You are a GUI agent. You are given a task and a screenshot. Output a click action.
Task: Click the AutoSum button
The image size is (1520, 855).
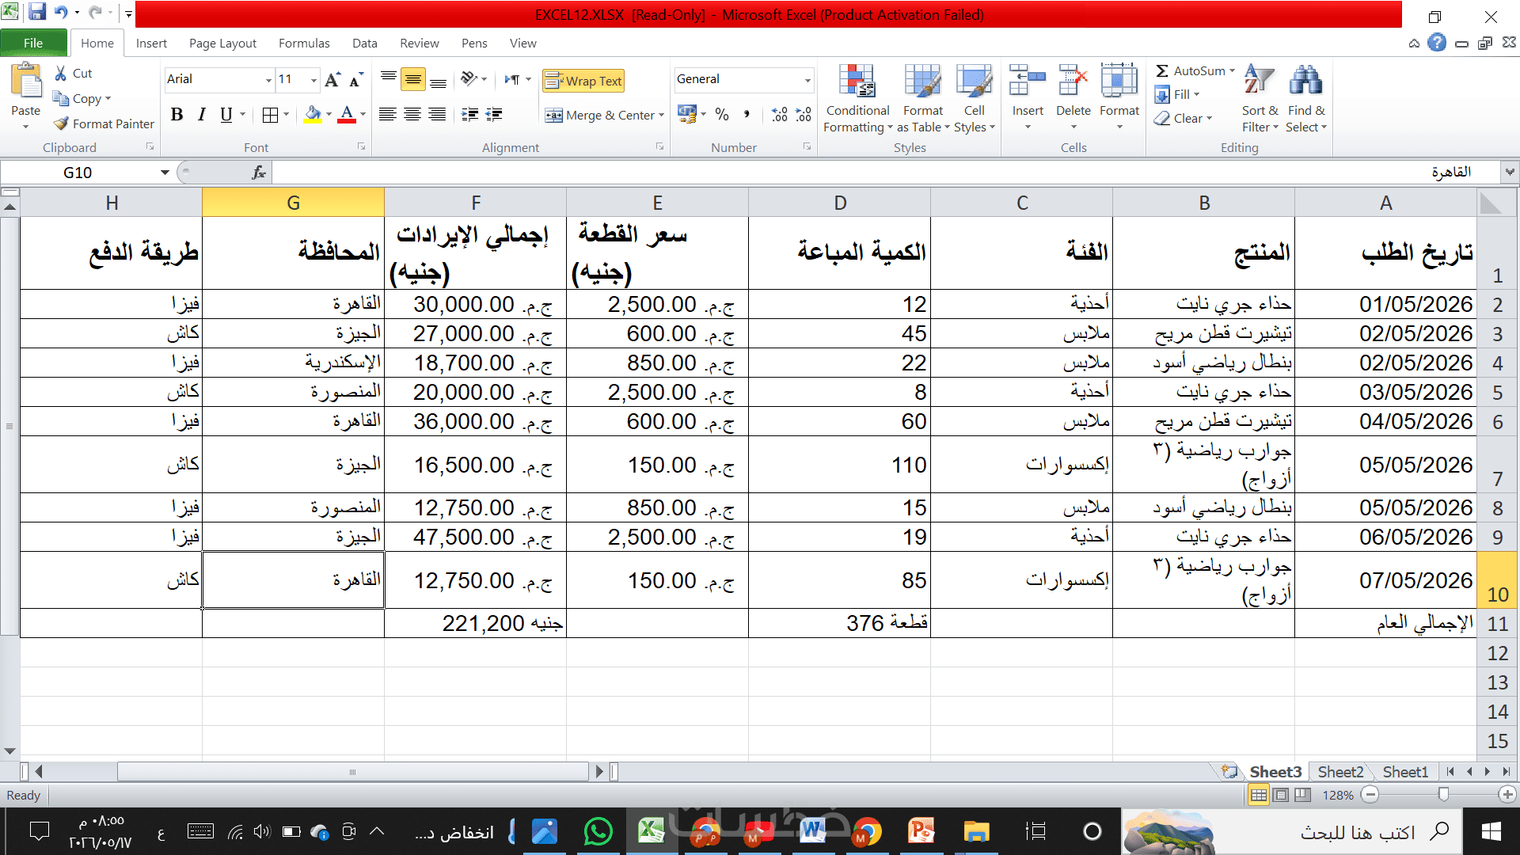1194,70
